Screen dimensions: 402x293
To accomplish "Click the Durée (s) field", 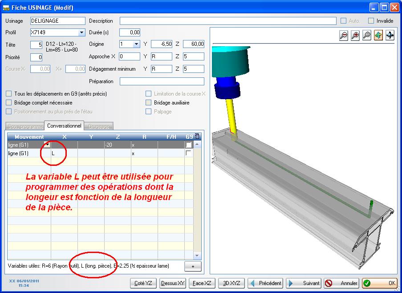I will tap(130, 32).
